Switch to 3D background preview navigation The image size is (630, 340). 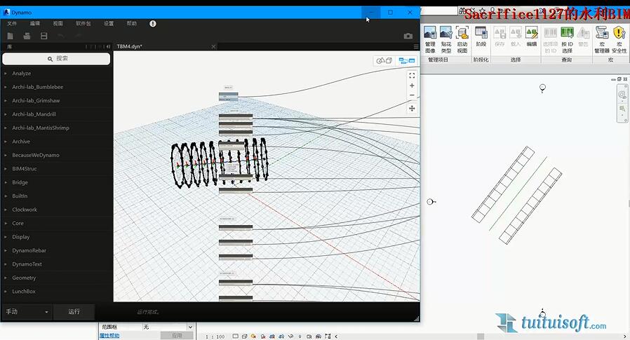[384, 61]
